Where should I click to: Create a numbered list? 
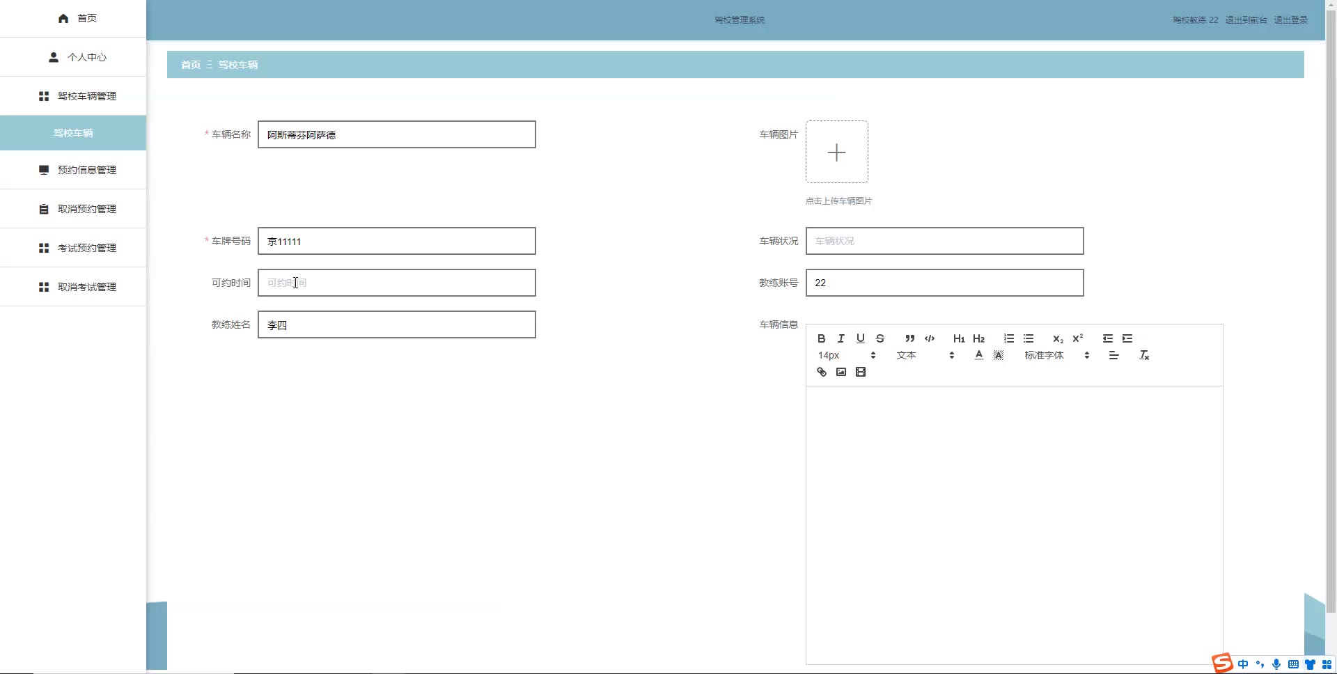coord(1009,338)
